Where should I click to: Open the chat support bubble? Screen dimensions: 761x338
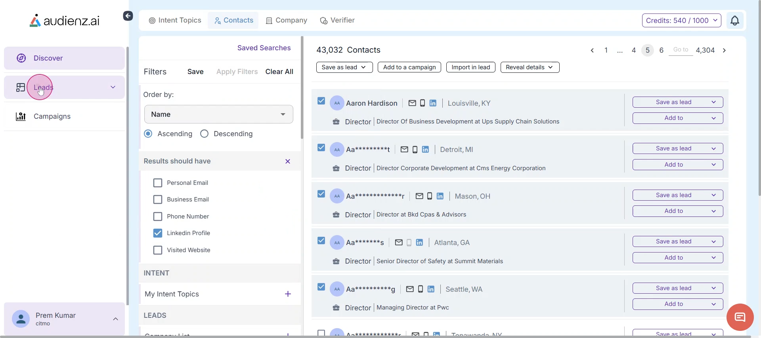[x=740, y=317]
